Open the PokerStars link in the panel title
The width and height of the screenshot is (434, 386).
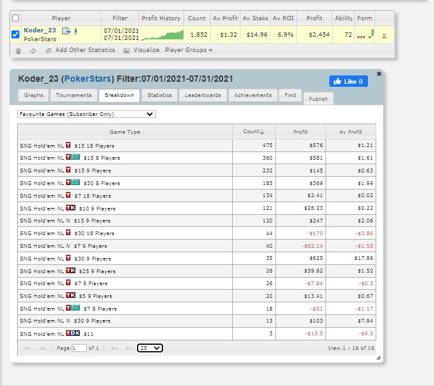[x=88, y=79]
